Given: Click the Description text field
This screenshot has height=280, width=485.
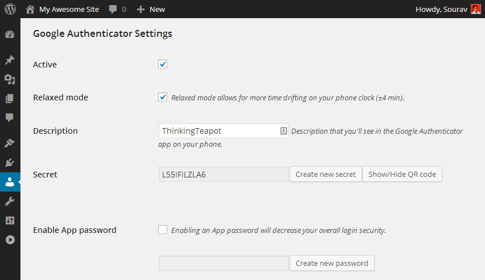Looking at the screenshot, I should pos(219,131).
